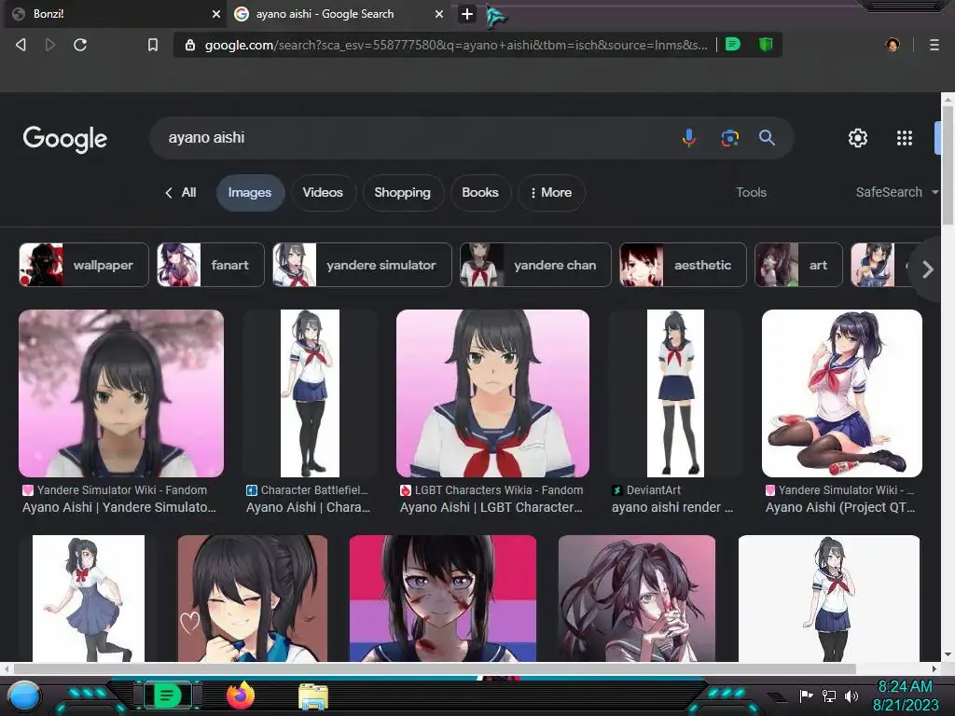Open site info via the padlock icon
The height and width of the screenshot is (716, 955).
click(x=190, y=45)
